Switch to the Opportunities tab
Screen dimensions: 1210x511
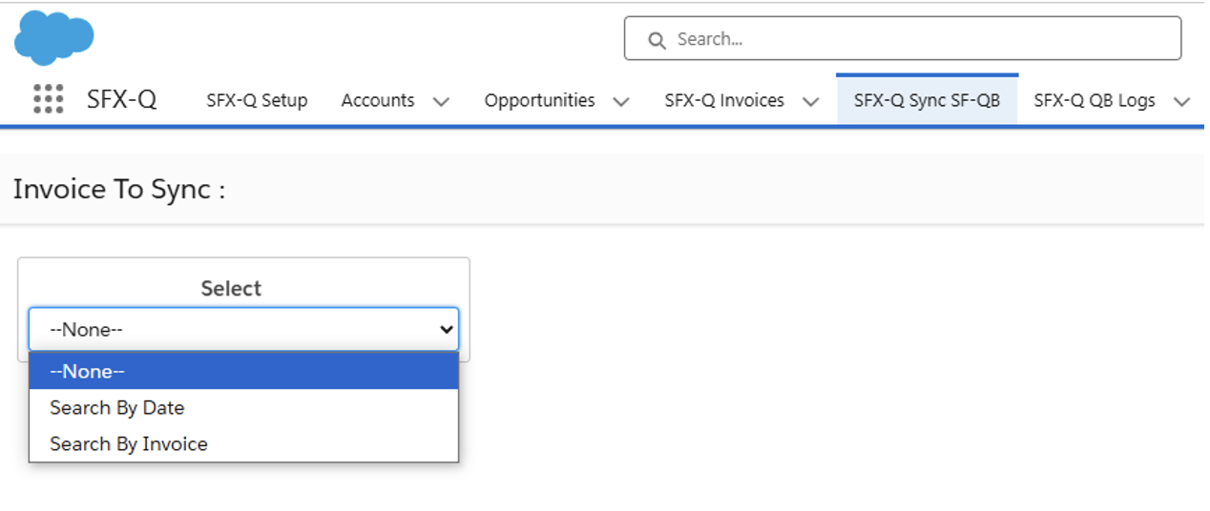click(539, 100)
